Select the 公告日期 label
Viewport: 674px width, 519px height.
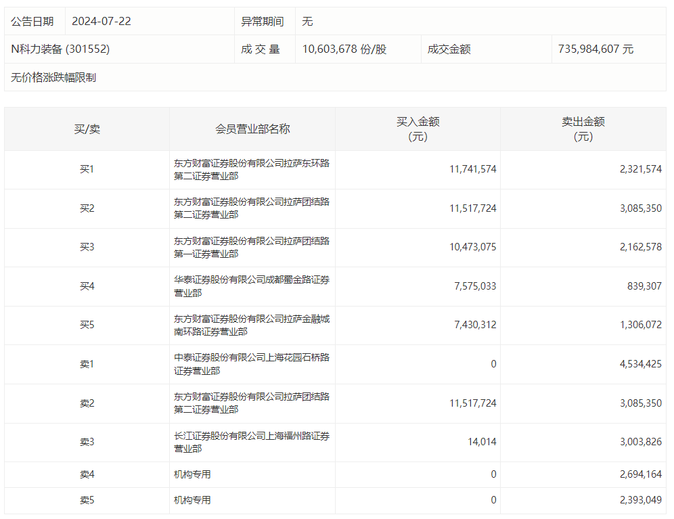click(x=32, y=22)
